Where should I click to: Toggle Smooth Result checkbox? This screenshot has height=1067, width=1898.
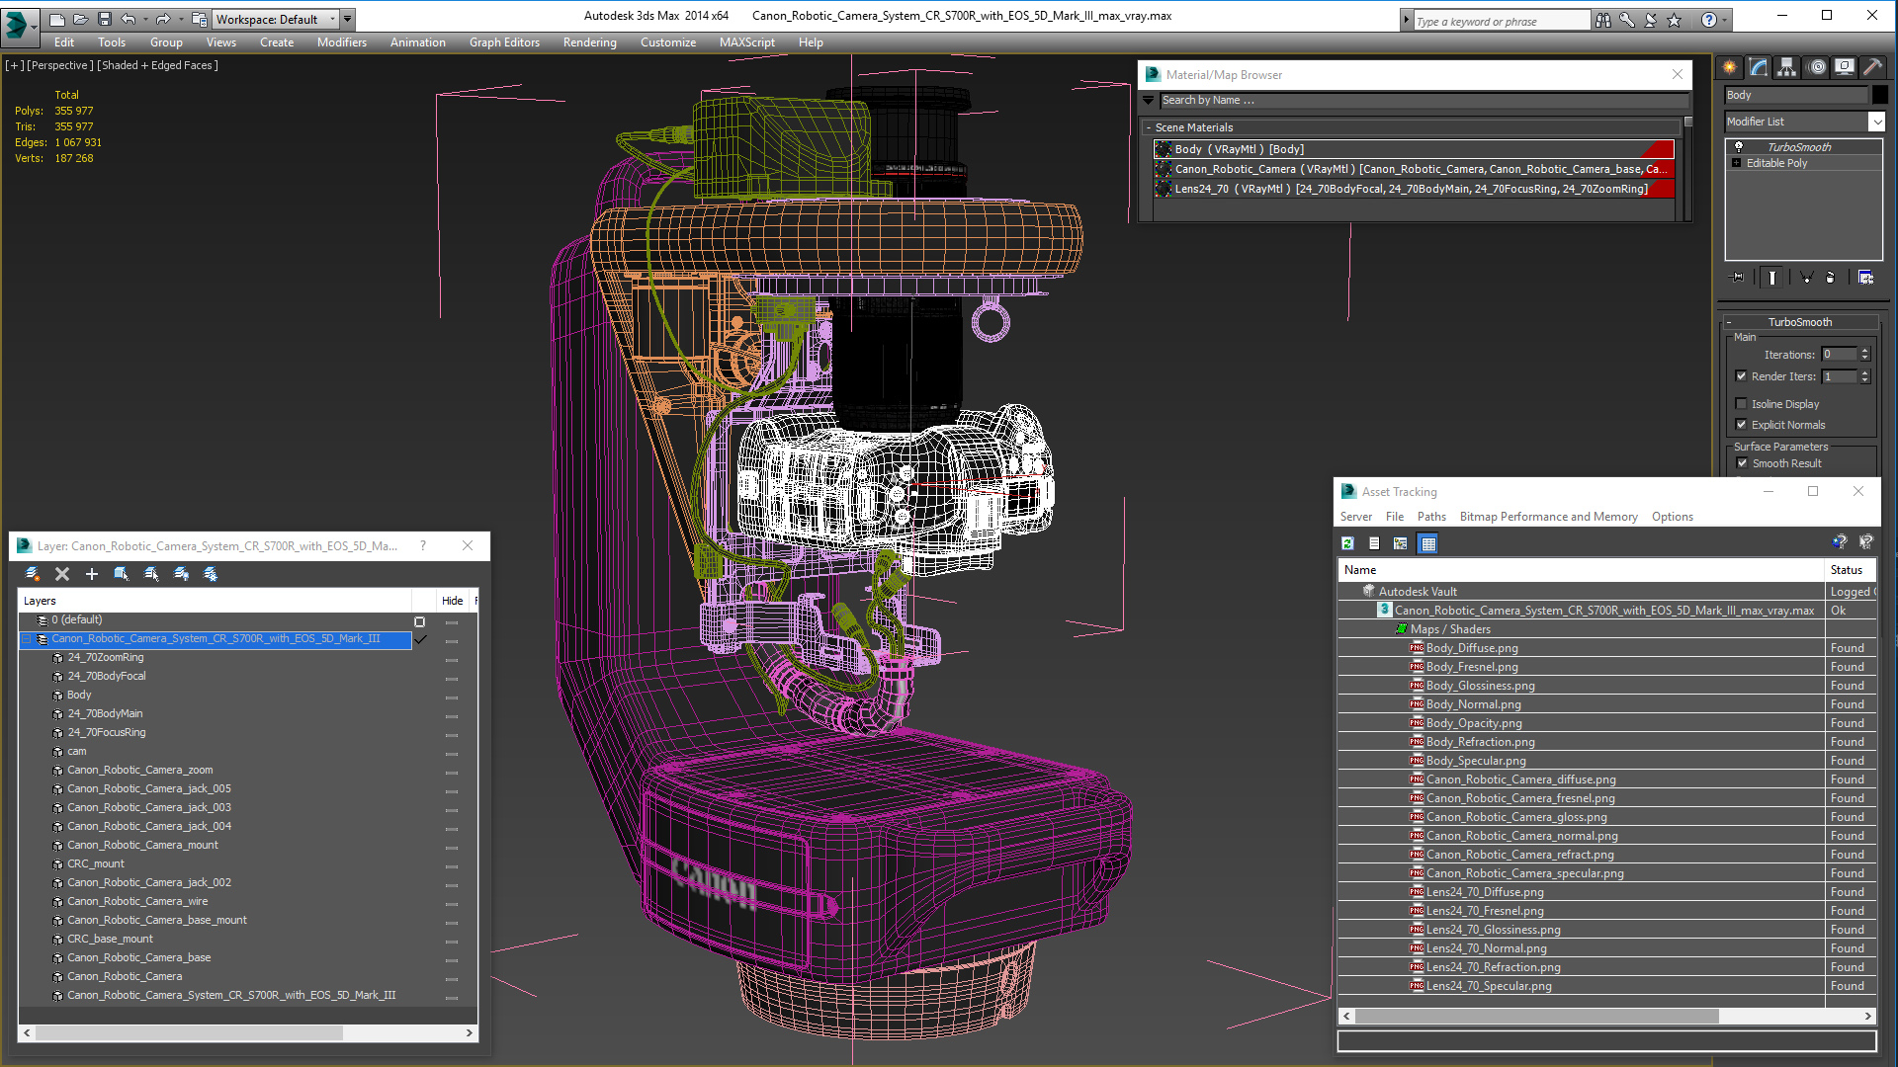(x=1743, y=463)
